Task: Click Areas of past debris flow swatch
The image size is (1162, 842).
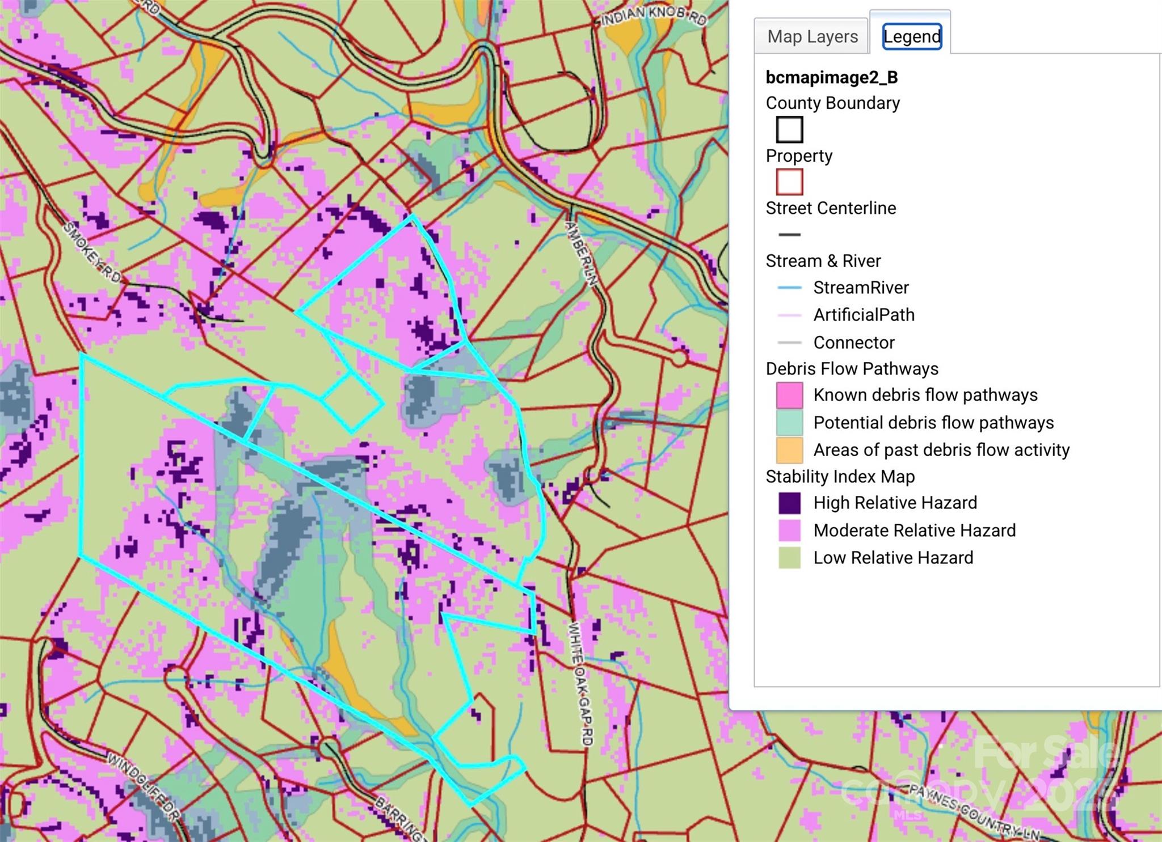Action: 789,450
